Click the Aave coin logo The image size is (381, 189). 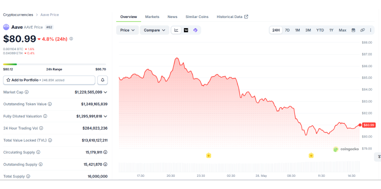click(x=6, y=27)
